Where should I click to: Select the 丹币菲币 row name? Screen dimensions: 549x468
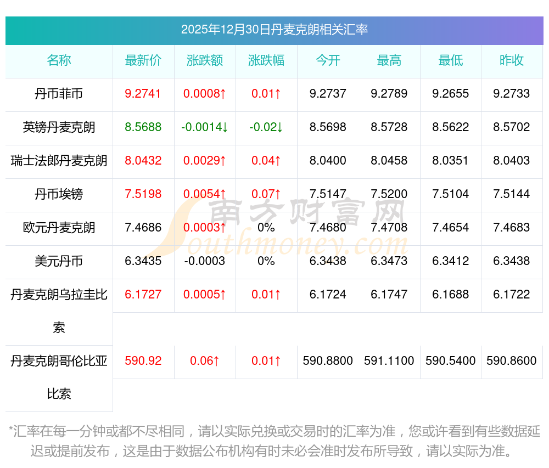(59, 94)
